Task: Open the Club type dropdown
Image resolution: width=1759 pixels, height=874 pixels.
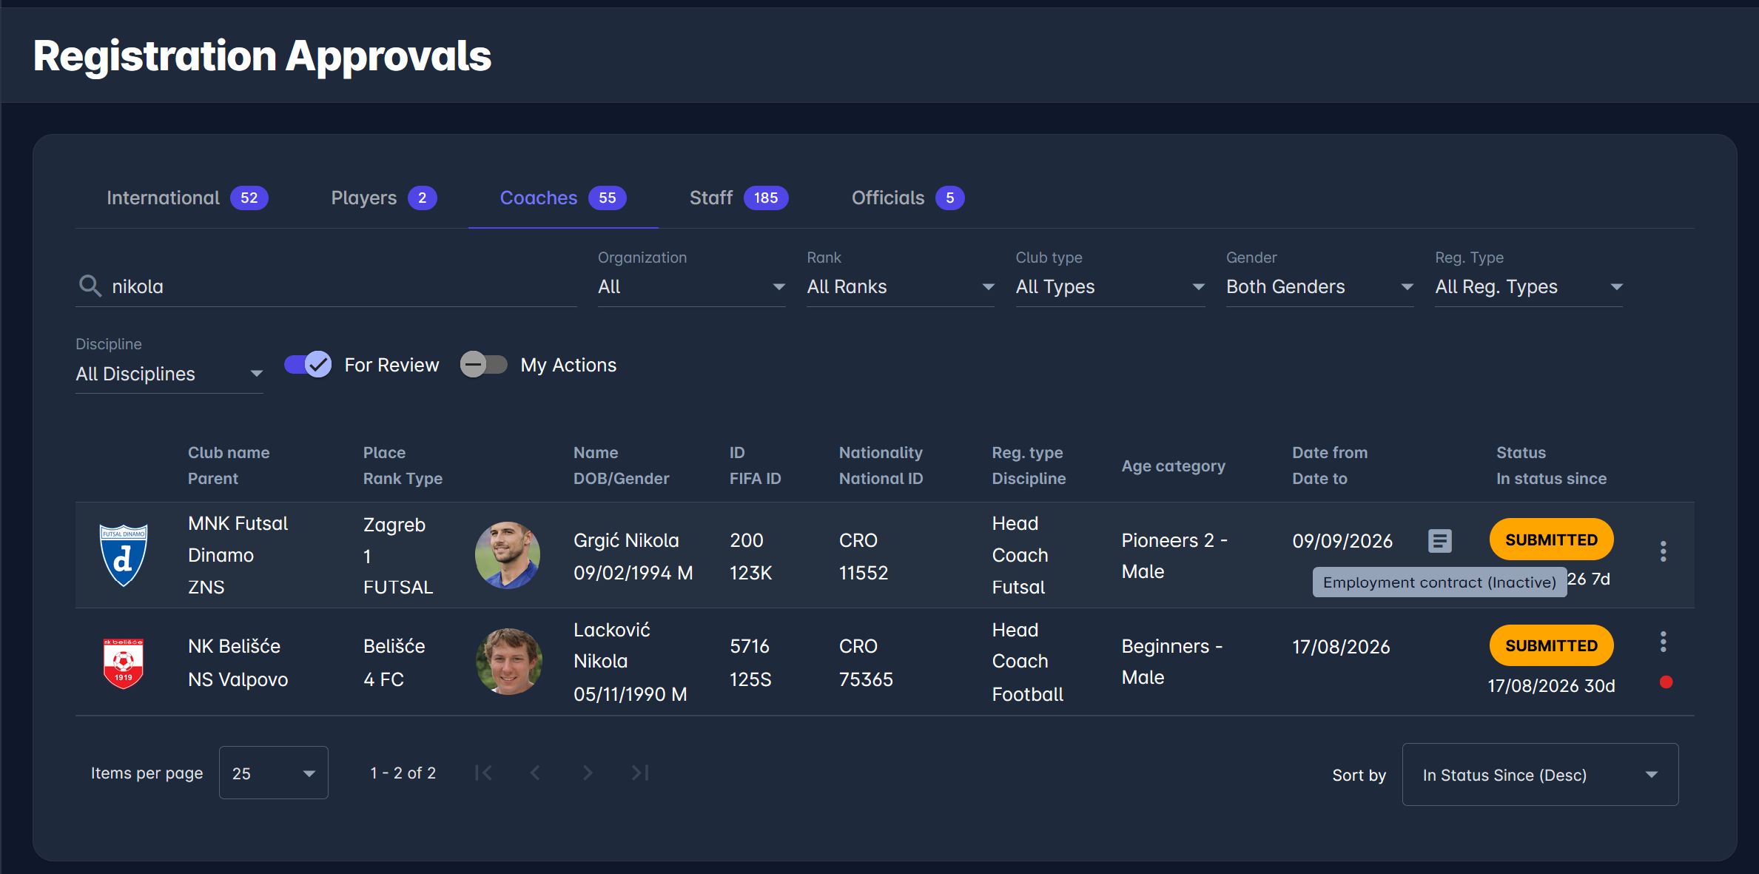Action: [x=1110, y=287]
